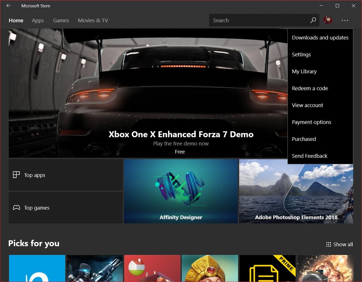Switch to the Apps tab

[x=38, y=20]
